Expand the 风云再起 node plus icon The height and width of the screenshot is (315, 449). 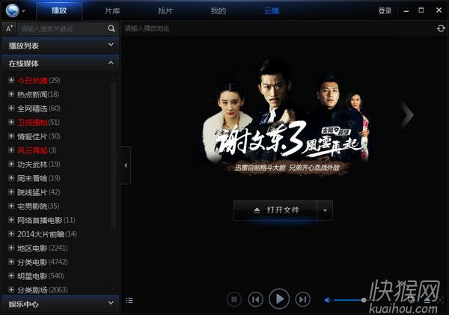pyautogui.click(x=11, y=150)
